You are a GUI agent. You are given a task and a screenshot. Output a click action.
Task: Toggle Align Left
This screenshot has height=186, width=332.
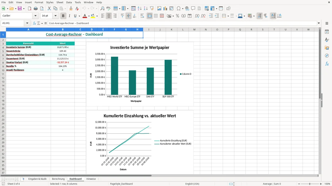[x=103, y=16]
